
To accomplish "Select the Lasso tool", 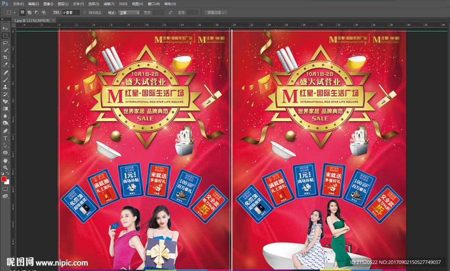I will point(5,43).
